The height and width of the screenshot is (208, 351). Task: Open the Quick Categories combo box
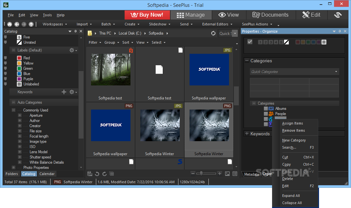click(x=294, y=72)
